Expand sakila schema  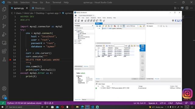click(75, 40)
